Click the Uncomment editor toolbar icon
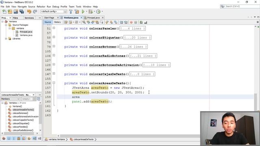 coord(145,22)
